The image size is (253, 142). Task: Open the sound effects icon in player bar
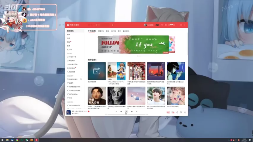[x=173, y=112]
